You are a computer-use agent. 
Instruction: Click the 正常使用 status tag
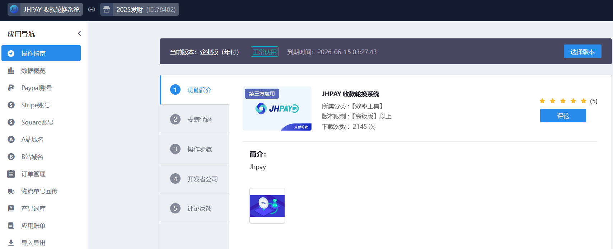(265, 52)
